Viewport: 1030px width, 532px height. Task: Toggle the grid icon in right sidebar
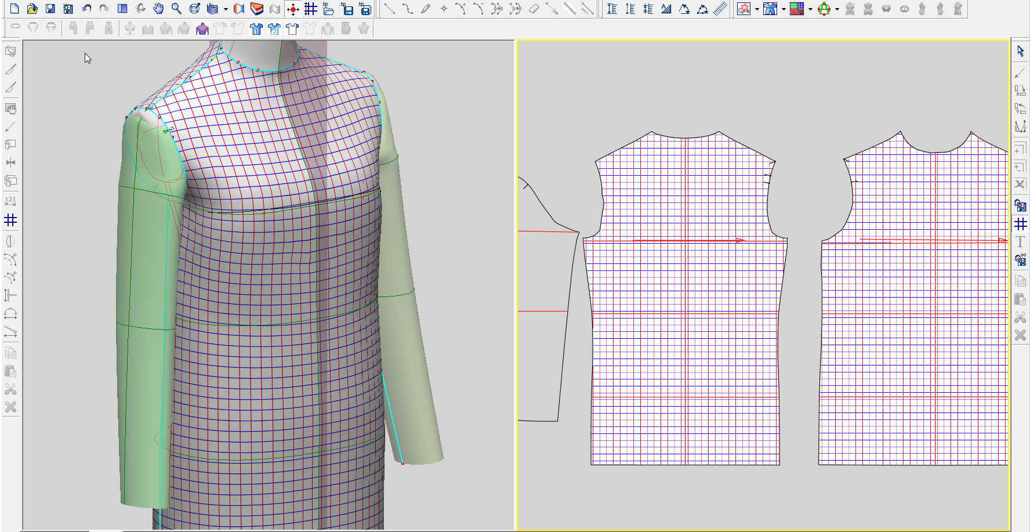tap(1020, 224)
